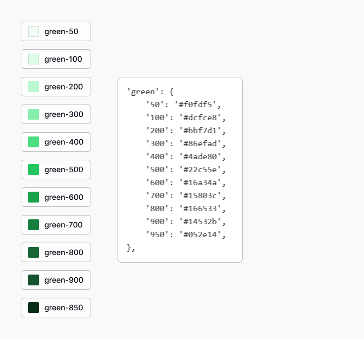Click the '#15803c' code line value
Screen dimensions: 364x339
pyautogui.click(x=201, y=195)
